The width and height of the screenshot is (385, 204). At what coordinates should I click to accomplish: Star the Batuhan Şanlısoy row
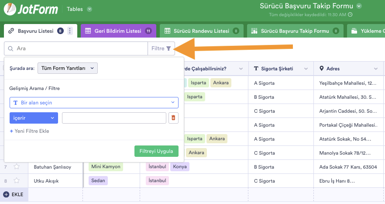pyautogui.click(x=17, y=166)
